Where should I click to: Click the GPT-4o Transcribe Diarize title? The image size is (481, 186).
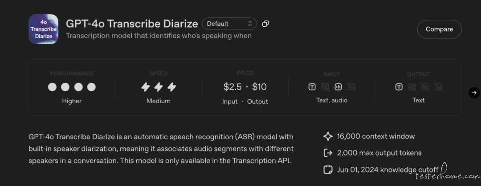coord(132,24)
